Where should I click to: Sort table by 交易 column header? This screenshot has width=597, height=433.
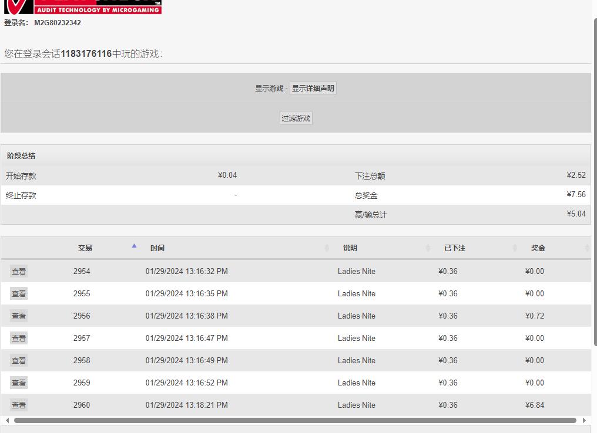pyautogui.click(x=85, y=248)
